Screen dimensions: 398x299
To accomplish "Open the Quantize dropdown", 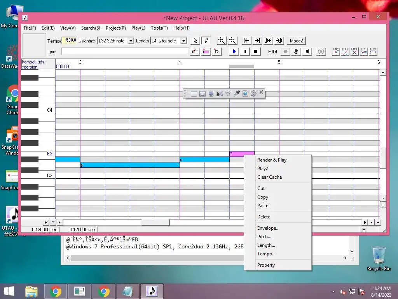I will point(131,40).
